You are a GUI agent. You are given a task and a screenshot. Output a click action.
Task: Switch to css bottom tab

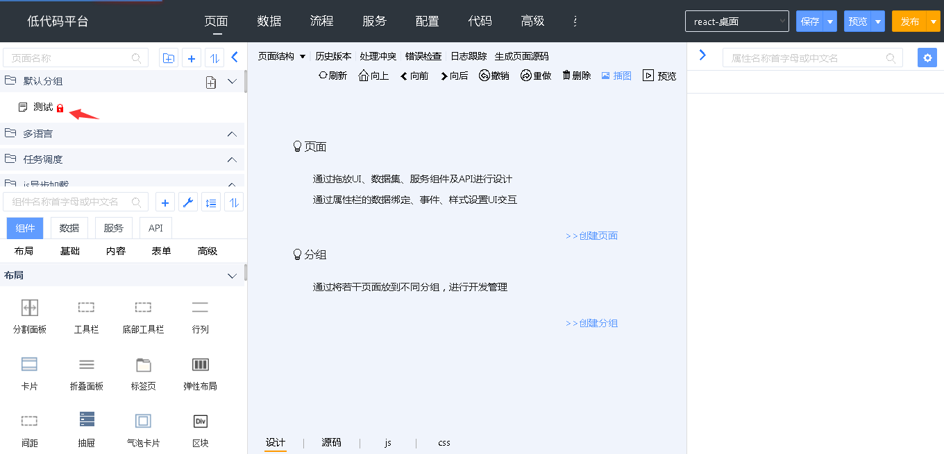[x=444, y=442]
